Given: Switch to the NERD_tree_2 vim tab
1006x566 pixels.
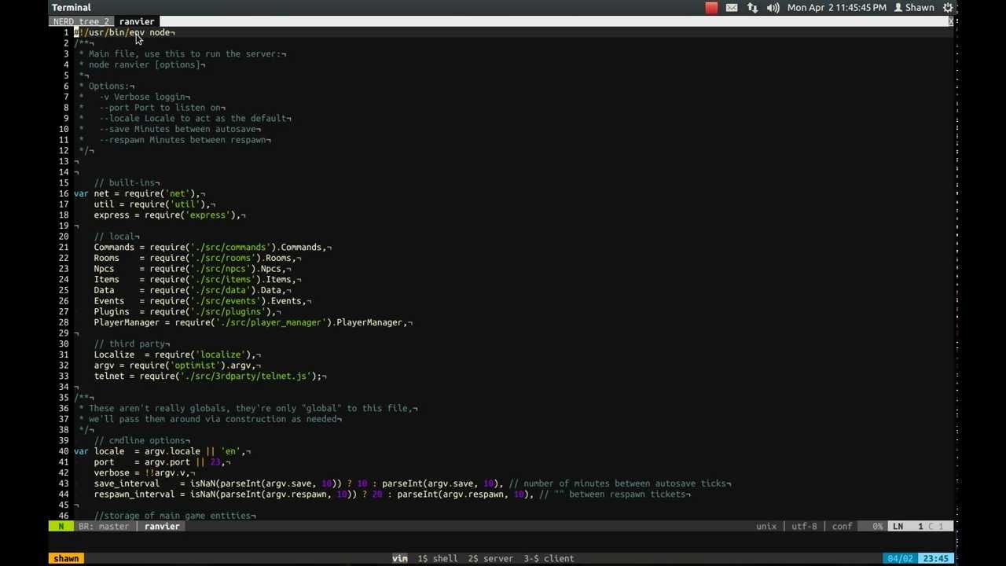Looking at the screenshot, I should (x=81, y=21).
